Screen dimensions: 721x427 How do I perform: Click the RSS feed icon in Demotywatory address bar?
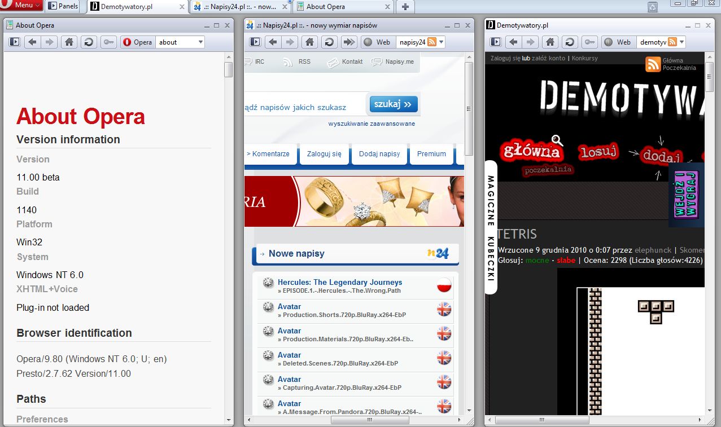672,42
